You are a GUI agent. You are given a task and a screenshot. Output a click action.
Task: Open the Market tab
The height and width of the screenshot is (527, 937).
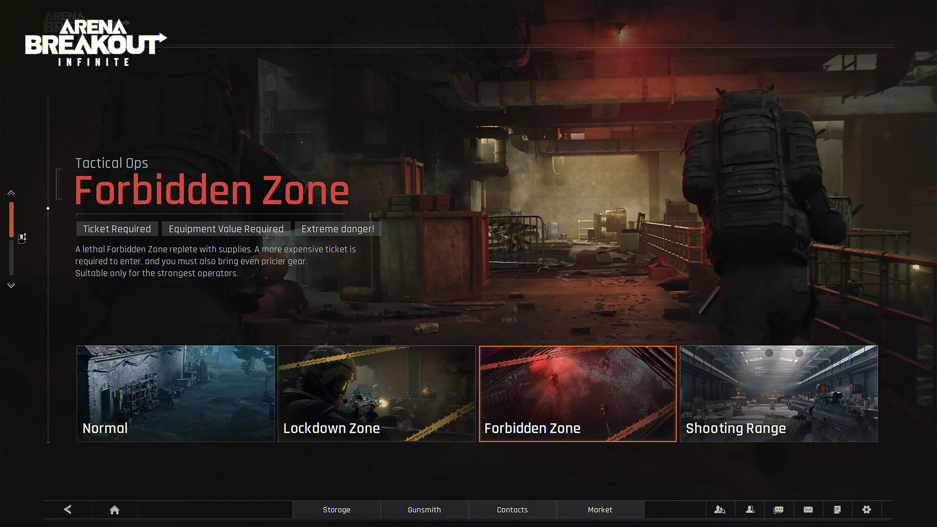pyautogui.click(x=600, y=509)
